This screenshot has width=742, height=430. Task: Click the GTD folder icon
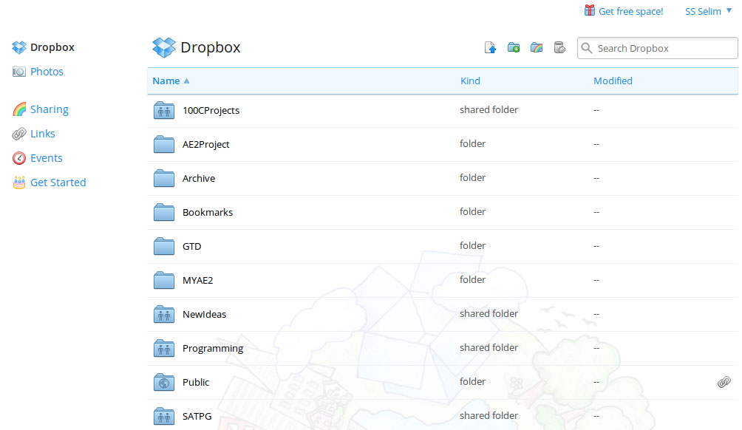164,247
